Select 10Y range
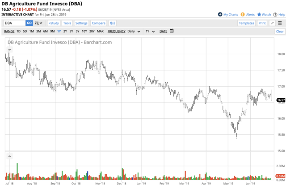286x185 pixels. 84,31
